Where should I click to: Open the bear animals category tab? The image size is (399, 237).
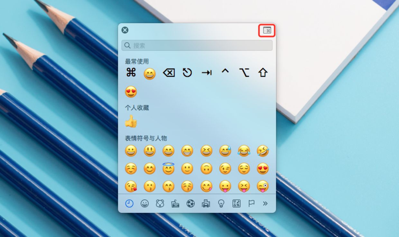coord(160,203)
